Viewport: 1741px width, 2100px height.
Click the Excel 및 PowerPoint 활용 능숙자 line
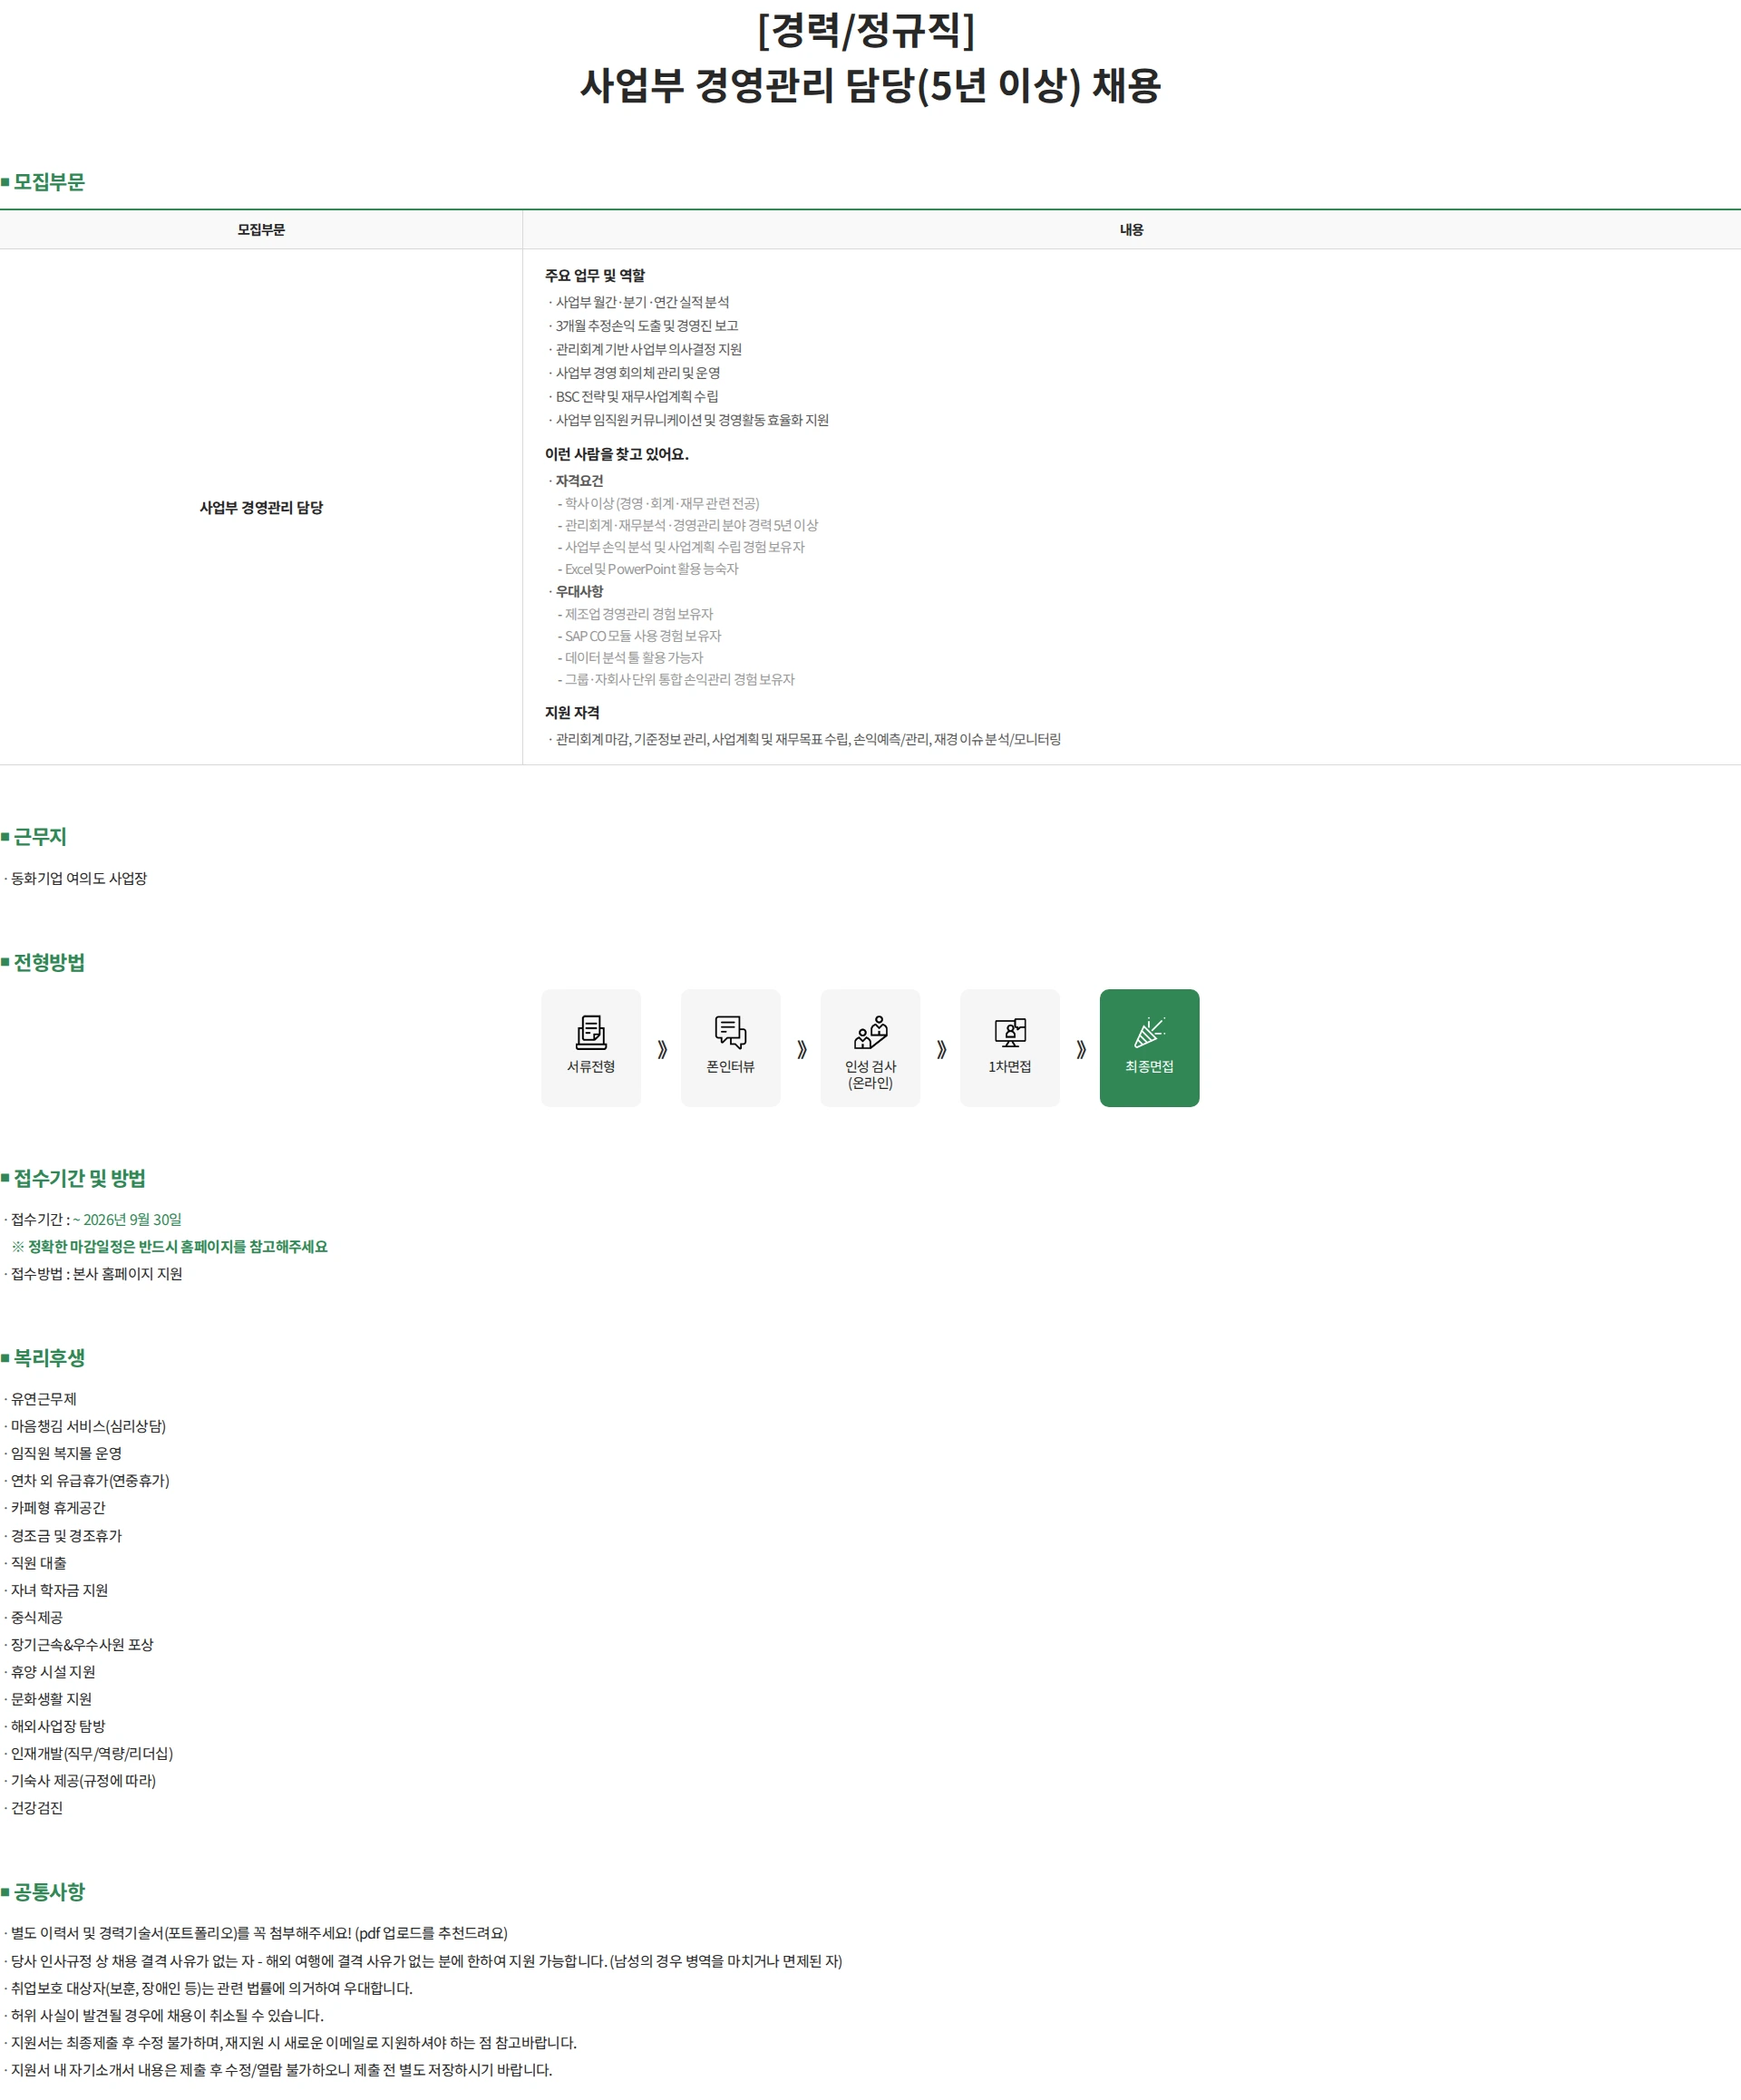pyautogui.click(x=651, y=569)
